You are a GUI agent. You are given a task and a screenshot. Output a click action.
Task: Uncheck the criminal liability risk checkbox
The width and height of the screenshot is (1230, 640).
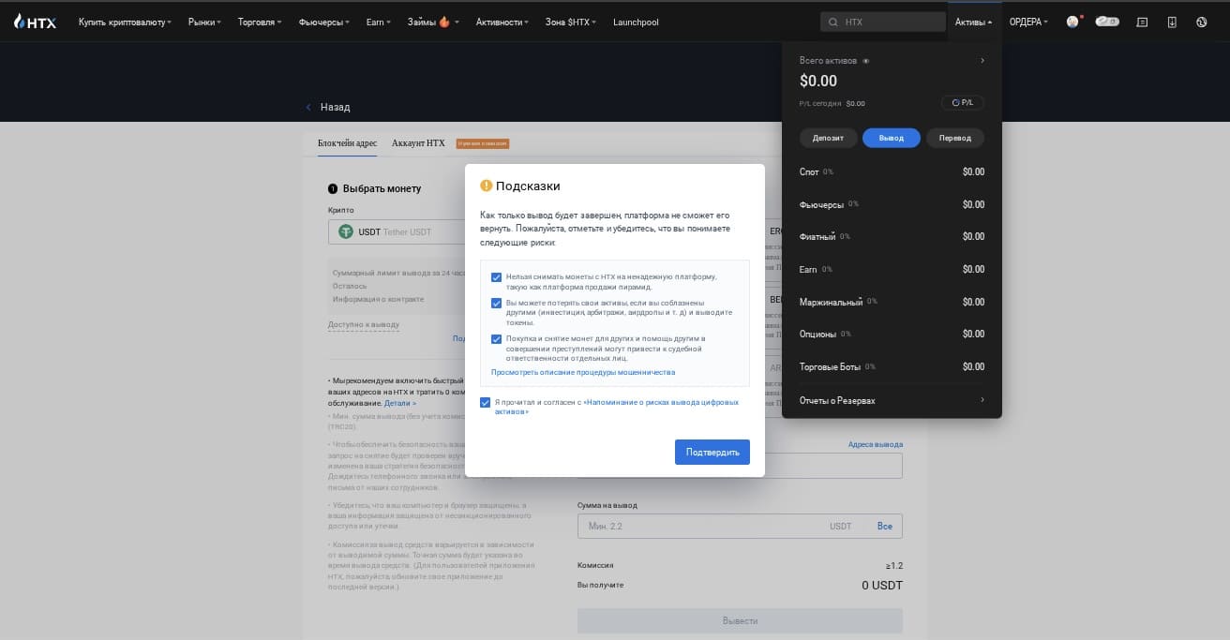coord(497,339)
